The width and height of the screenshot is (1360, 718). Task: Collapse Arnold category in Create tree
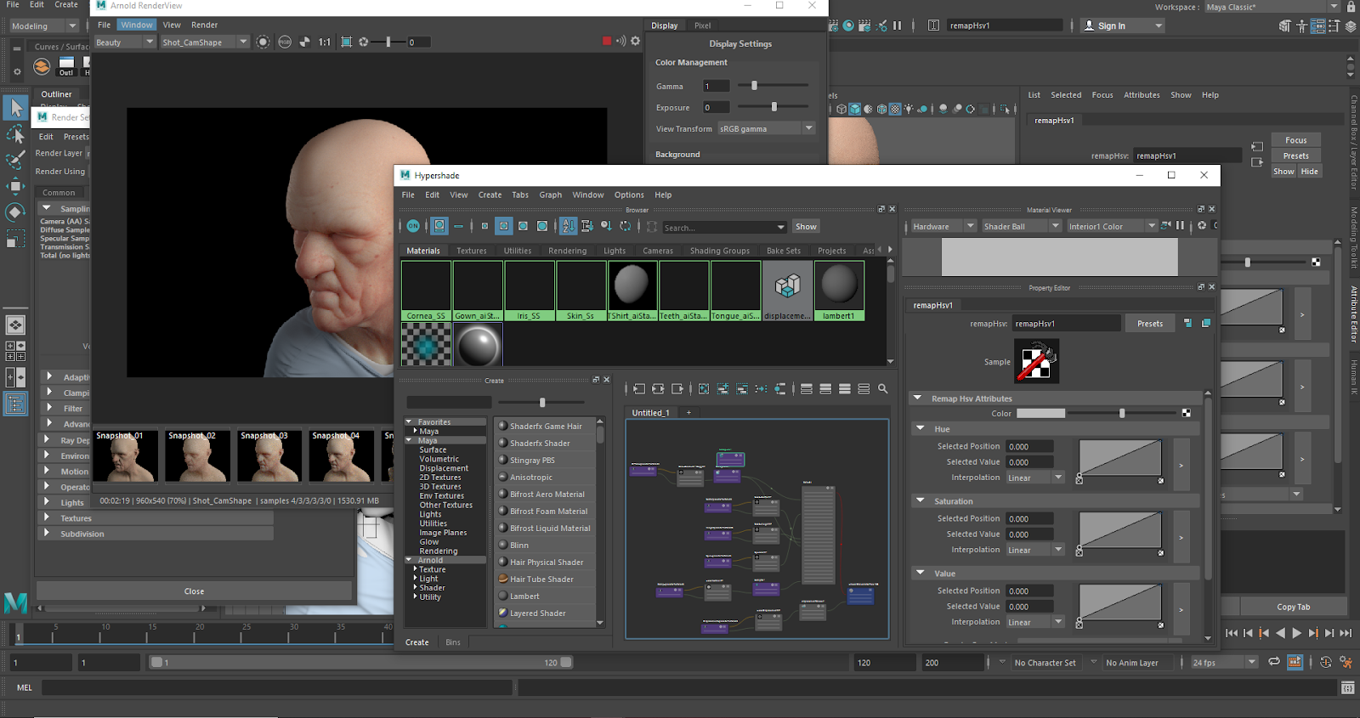(410, 560)
